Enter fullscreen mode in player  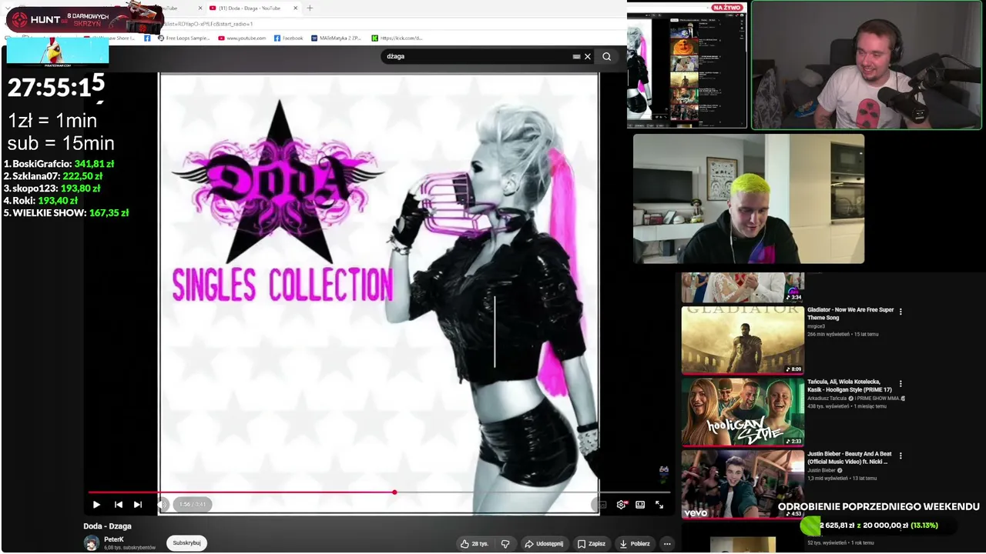click(659, 505)
